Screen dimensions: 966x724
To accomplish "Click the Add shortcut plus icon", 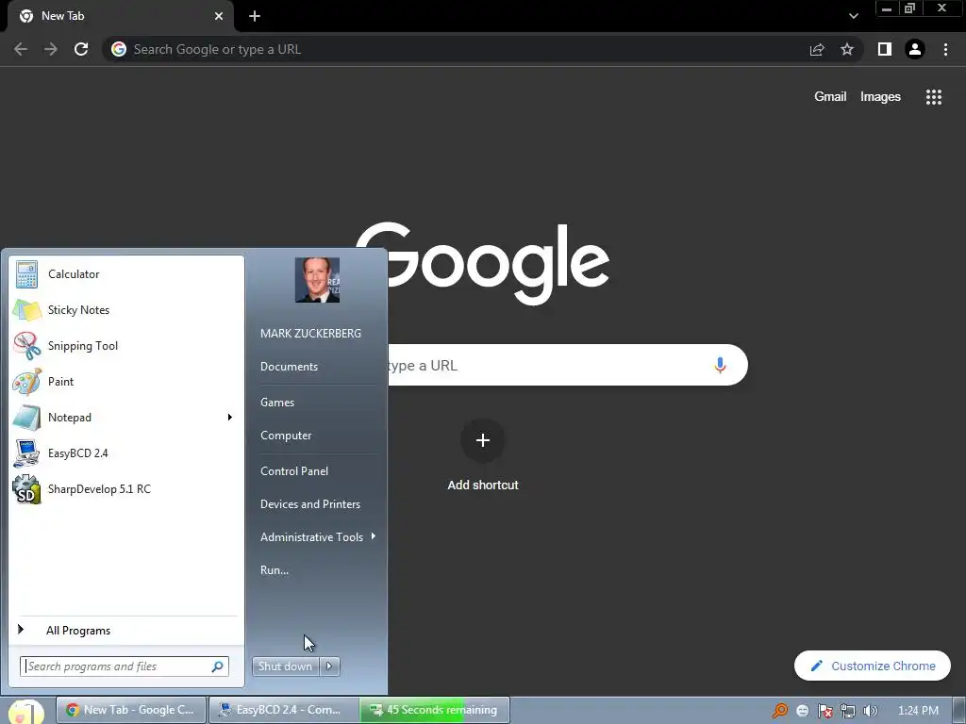I will tap(483, 440).
